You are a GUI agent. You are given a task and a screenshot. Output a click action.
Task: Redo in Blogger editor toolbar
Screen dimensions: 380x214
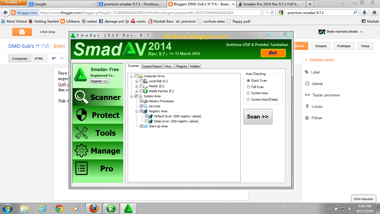tap(61, 59)
